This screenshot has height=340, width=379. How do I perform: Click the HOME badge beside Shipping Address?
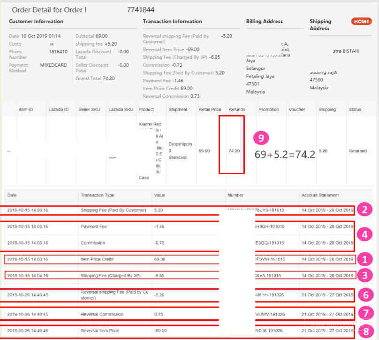click(x=361, y=21)
